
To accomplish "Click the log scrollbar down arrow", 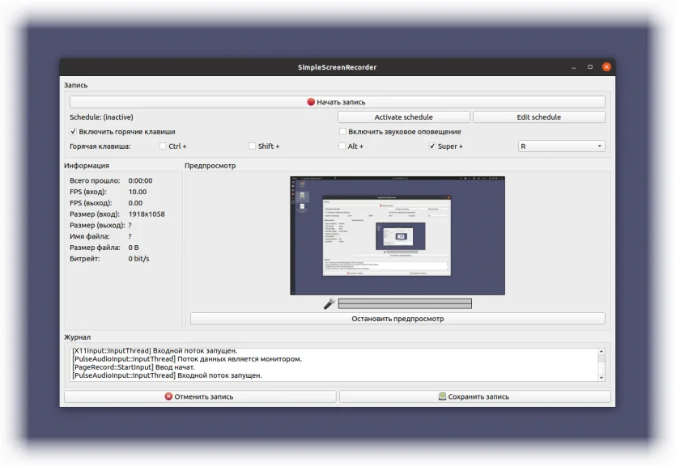I will 602,378.
